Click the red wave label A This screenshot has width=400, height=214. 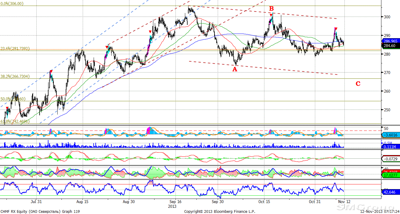coord(235,69)
